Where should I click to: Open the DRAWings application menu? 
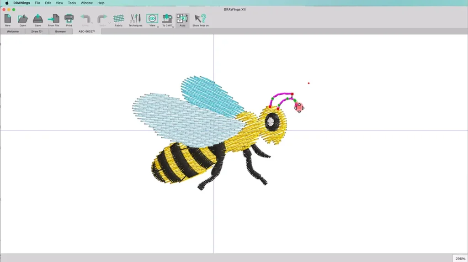pos(21,3)
